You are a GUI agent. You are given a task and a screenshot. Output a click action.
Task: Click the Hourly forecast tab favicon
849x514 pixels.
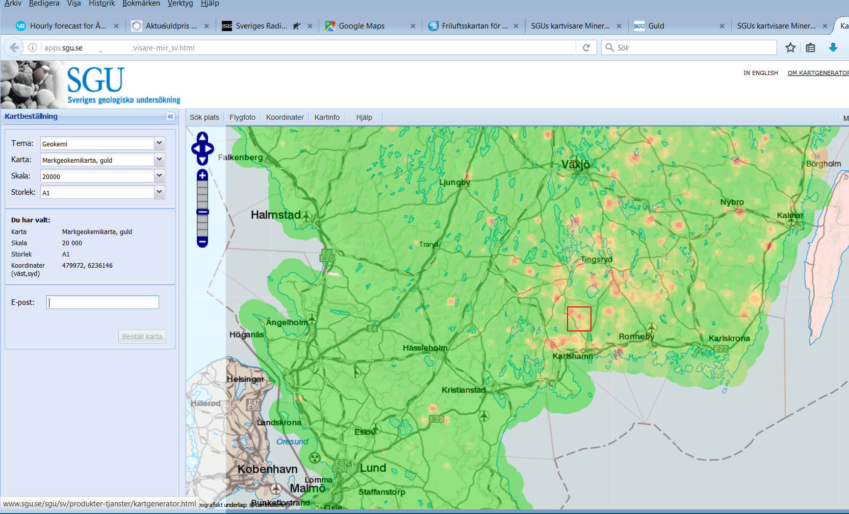click(21, 26)
